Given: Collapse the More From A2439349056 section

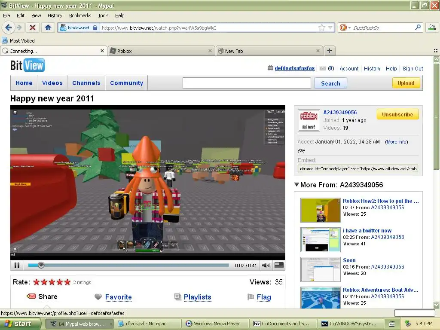Looking at the screenshot, I should click(296, 185).
